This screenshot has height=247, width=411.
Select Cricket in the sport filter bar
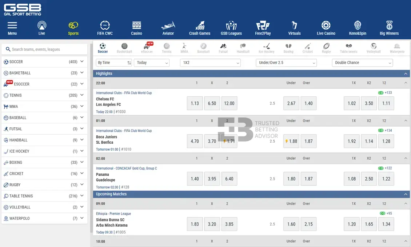[307, 48]
